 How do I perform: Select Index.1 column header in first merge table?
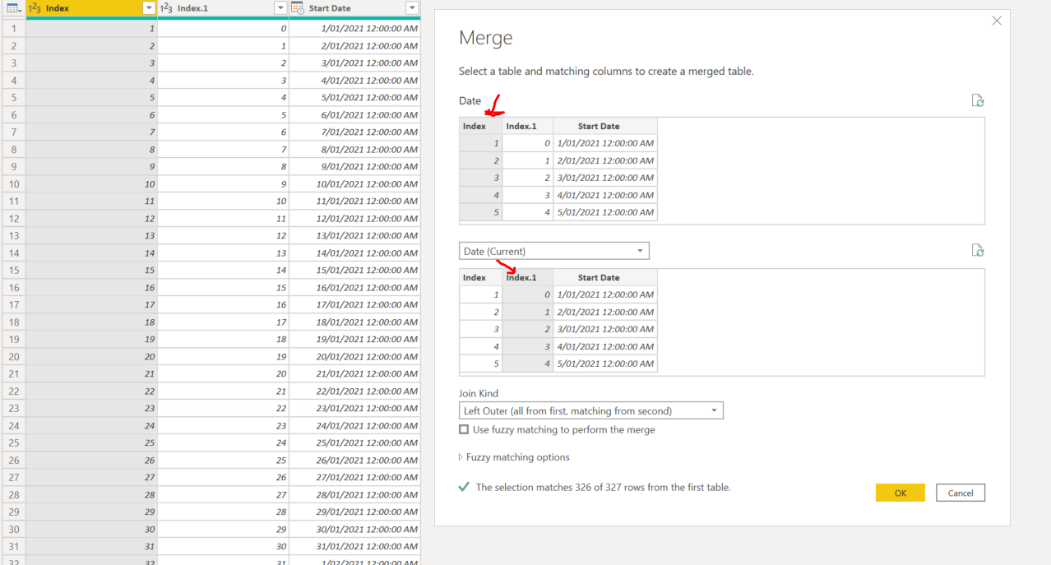point(528,126)
